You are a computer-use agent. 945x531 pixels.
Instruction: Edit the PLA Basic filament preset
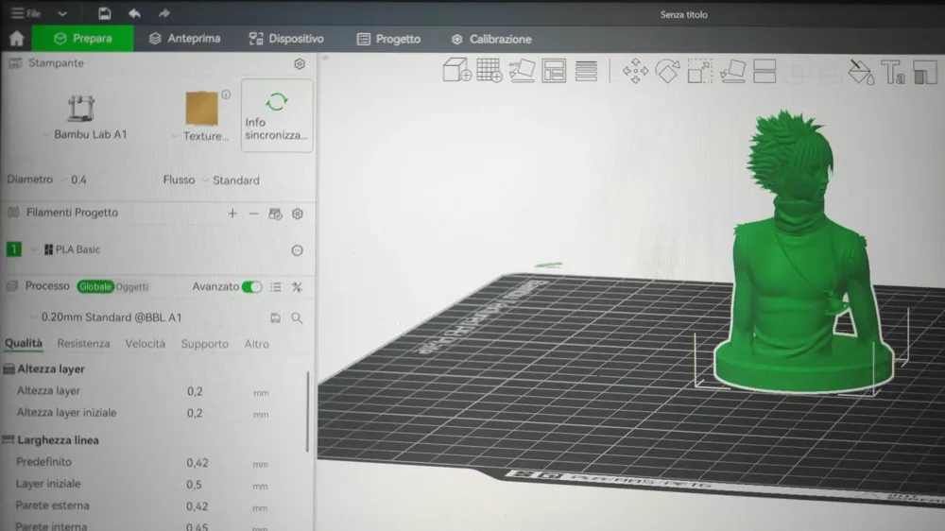[x=297, y=250]
